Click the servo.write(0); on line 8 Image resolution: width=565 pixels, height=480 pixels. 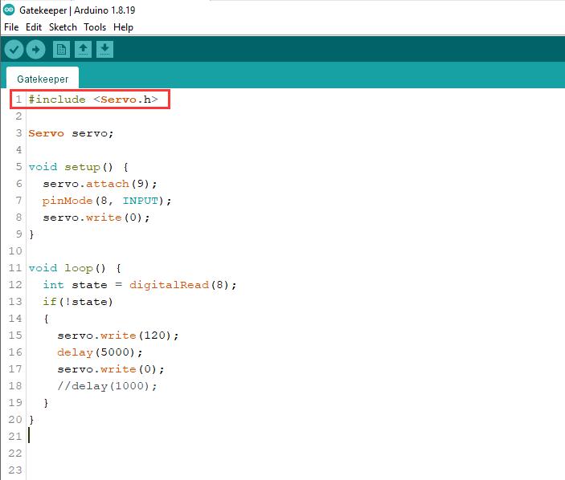tap(96, 218)
